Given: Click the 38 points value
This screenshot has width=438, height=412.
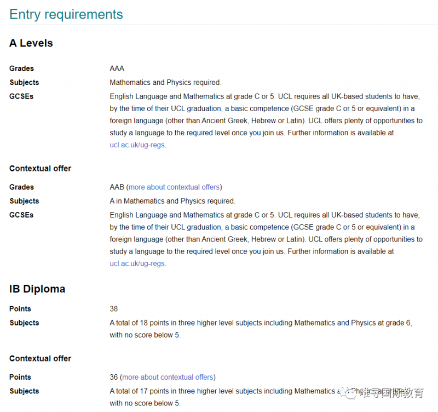Looking at the screenshot, I should pos(114,309).
